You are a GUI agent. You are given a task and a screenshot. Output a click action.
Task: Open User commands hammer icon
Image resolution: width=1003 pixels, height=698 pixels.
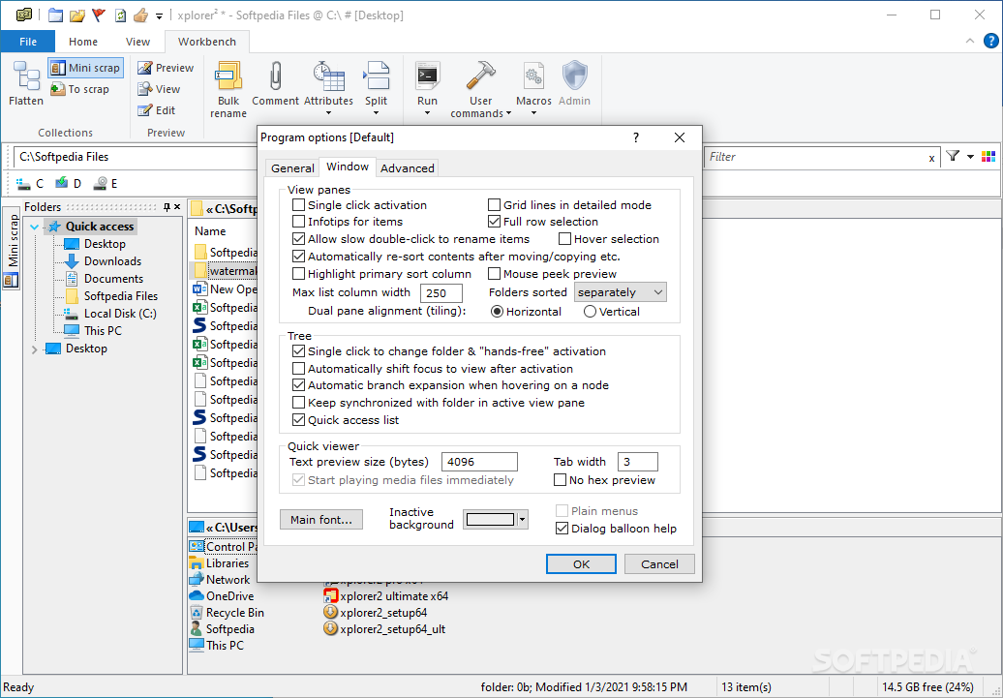480,76
